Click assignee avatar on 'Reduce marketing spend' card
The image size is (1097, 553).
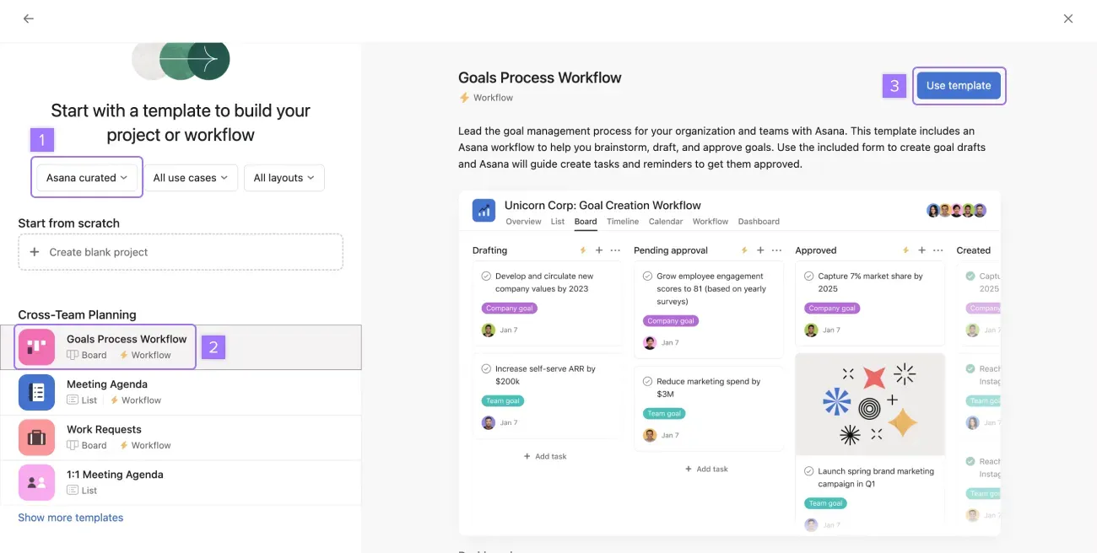tap(650, 436)
